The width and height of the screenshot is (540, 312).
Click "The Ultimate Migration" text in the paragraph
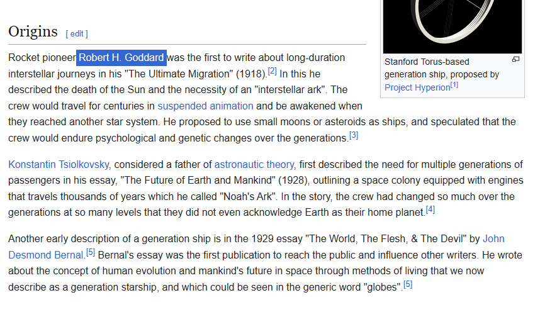pos(179,74)
